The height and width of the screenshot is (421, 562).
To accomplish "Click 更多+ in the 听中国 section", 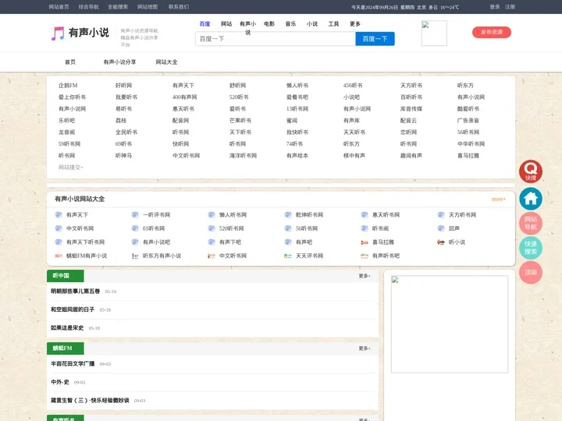I will pyautogui.click(x=365, y=276).
